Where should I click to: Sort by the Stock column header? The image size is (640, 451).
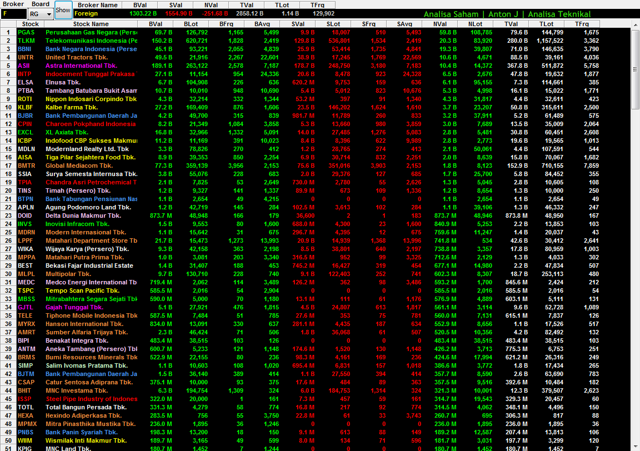30,24
